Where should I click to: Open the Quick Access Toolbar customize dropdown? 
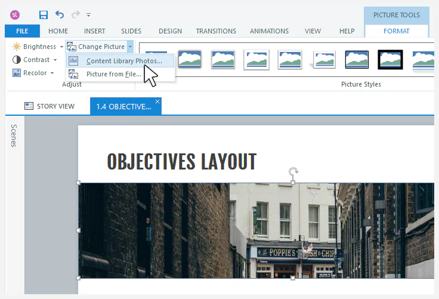88,15
